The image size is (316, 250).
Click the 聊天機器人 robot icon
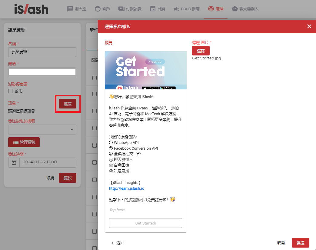tap(235, 9)
